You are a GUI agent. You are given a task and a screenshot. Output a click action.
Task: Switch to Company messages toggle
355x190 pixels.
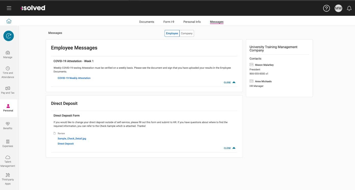[187, 33]
